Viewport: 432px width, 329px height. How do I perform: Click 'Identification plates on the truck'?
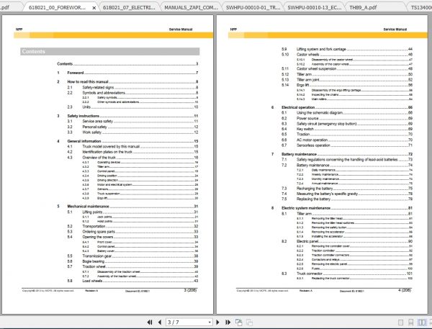132,152
